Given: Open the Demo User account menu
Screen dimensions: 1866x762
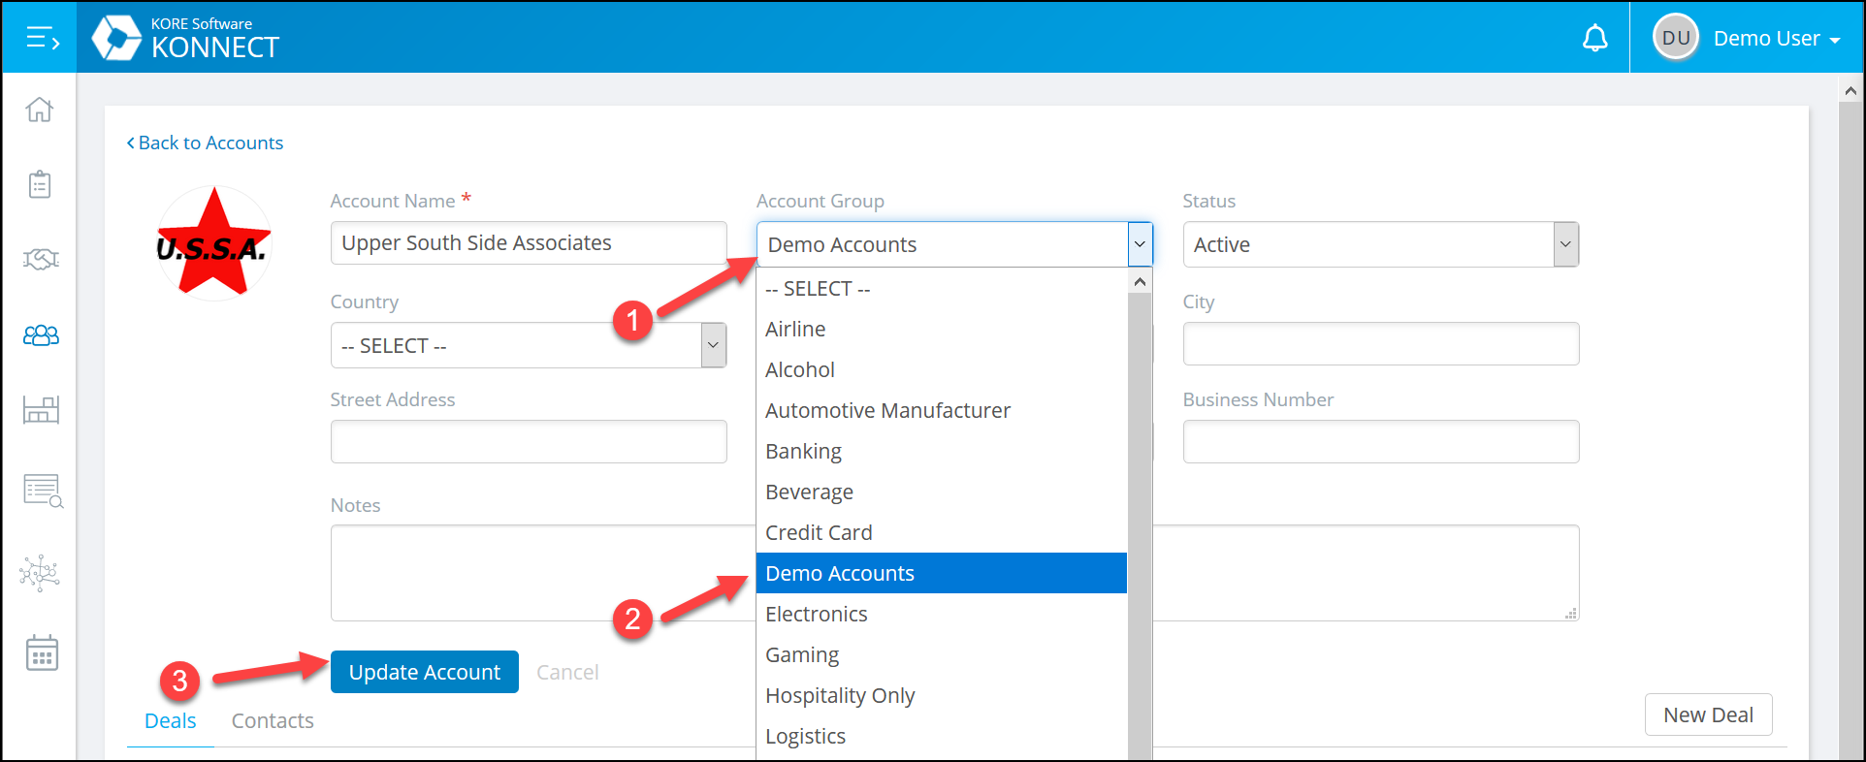Looking at the screenshot, I should coord(1776,39).
